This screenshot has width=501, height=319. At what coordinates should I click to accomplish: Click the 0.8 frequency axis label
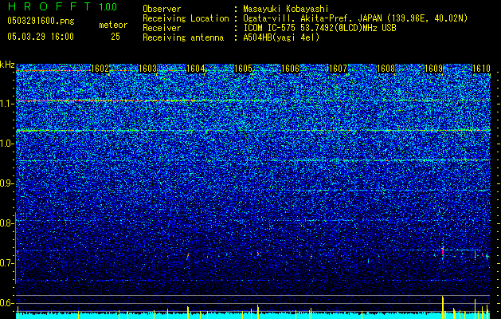tap(6, 223)
